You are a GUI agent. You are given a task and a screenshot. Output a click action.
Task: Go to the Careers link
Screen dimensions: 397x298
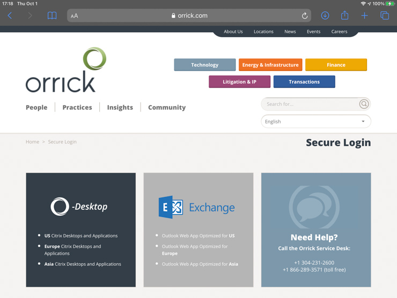(x=339, y=32)
